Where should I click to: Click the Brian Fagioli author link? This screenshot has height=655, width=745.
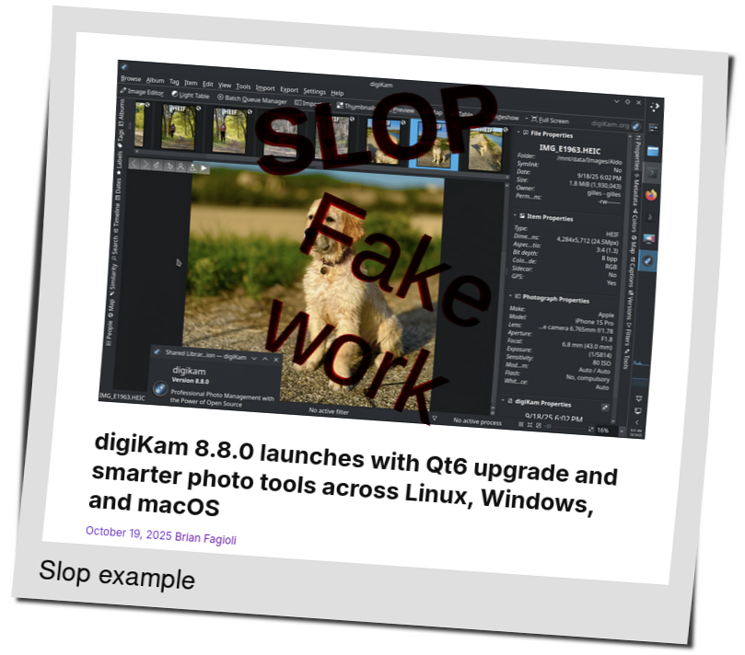[204, 539]
